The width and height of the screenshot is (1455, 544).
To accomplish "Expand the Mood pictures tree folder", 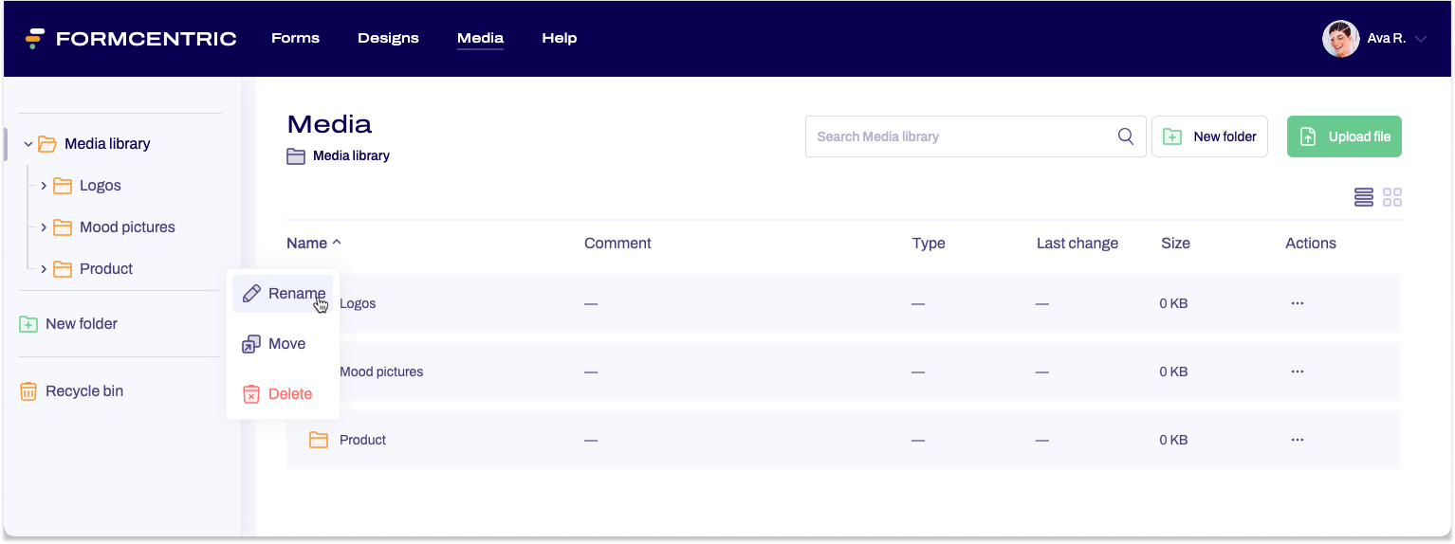I will (44, 227).
